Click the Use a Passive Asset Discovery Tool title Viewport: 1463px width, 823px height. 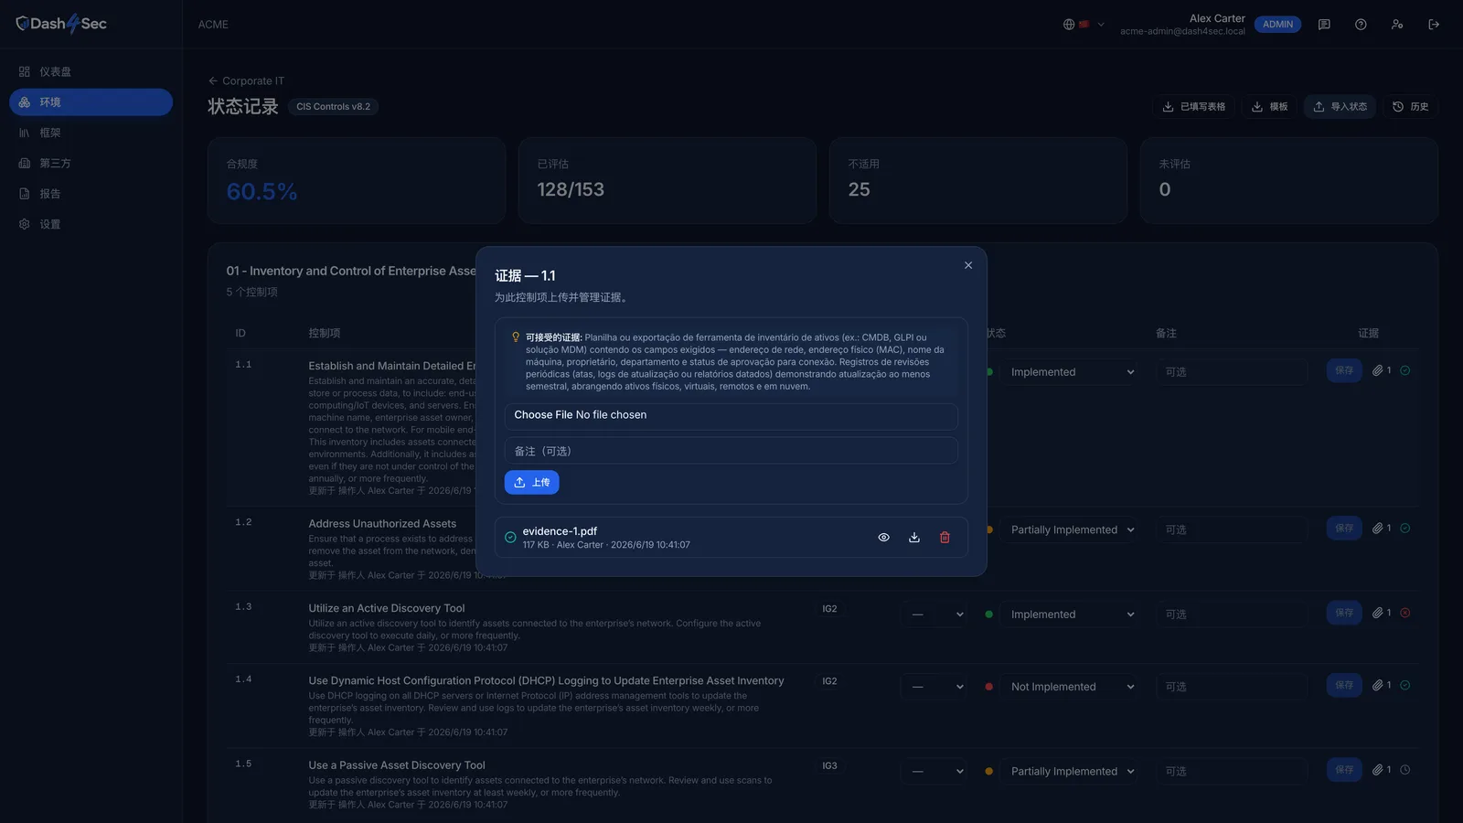point(397,765)
